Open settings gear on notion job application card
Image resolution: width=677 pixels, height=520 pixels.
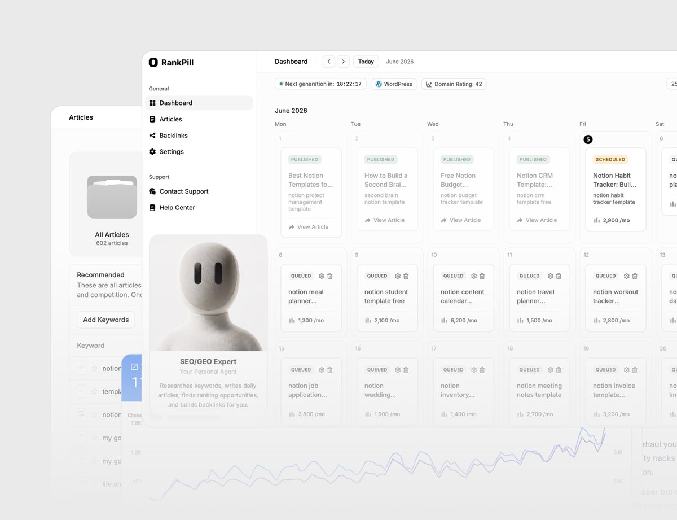322,370
